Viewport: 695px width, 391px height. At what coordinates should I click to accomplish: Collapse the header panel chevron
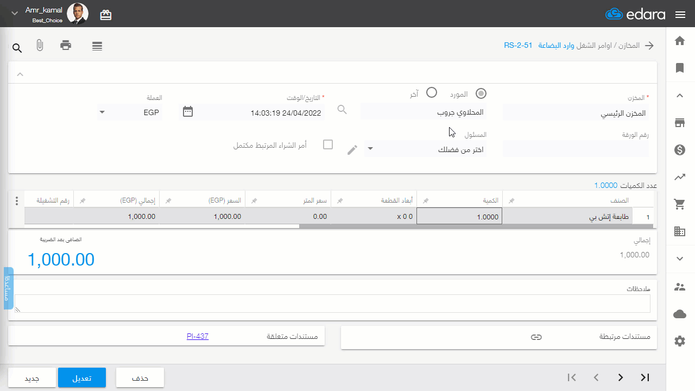(x=20, y=74)
